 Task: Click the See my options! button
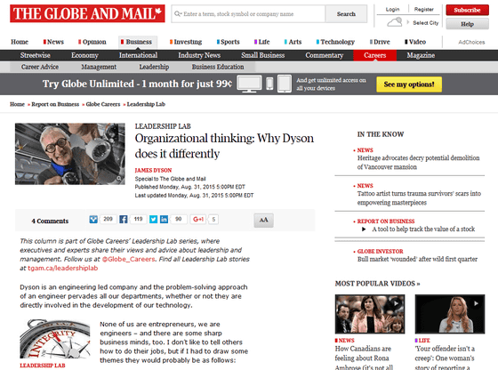(x=409, y=84)
